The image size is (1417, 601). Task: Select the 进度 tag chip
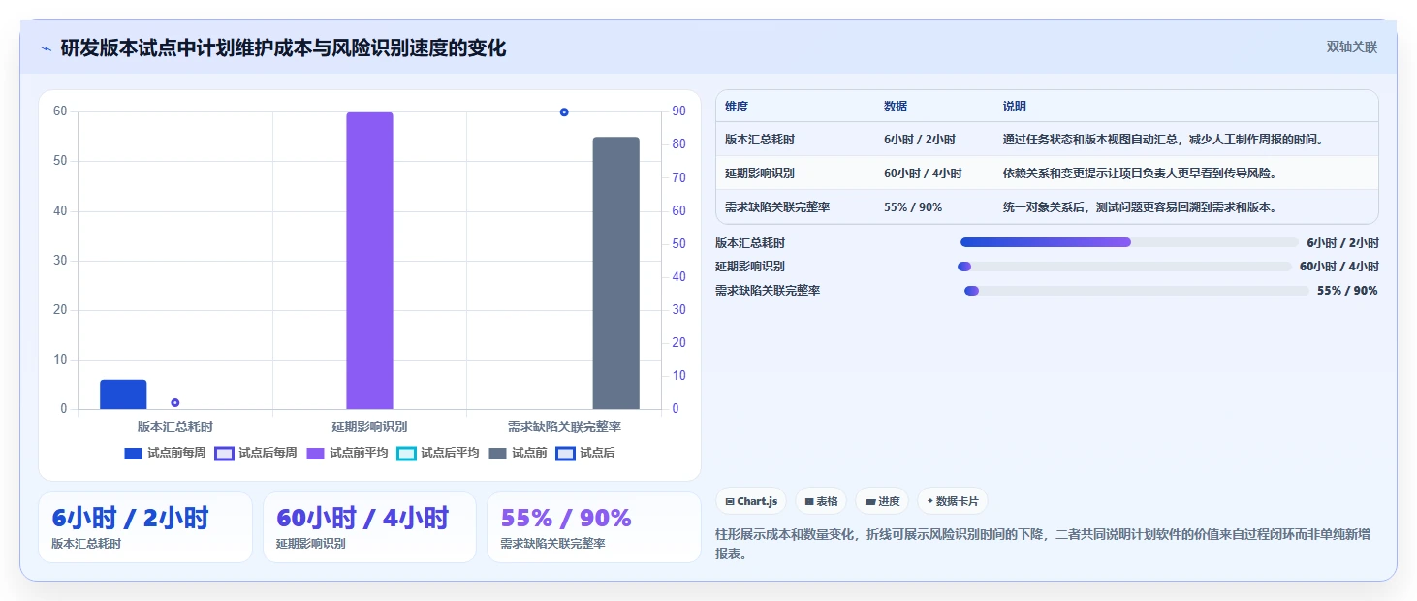pyautogui.click(x=882, y=501)
